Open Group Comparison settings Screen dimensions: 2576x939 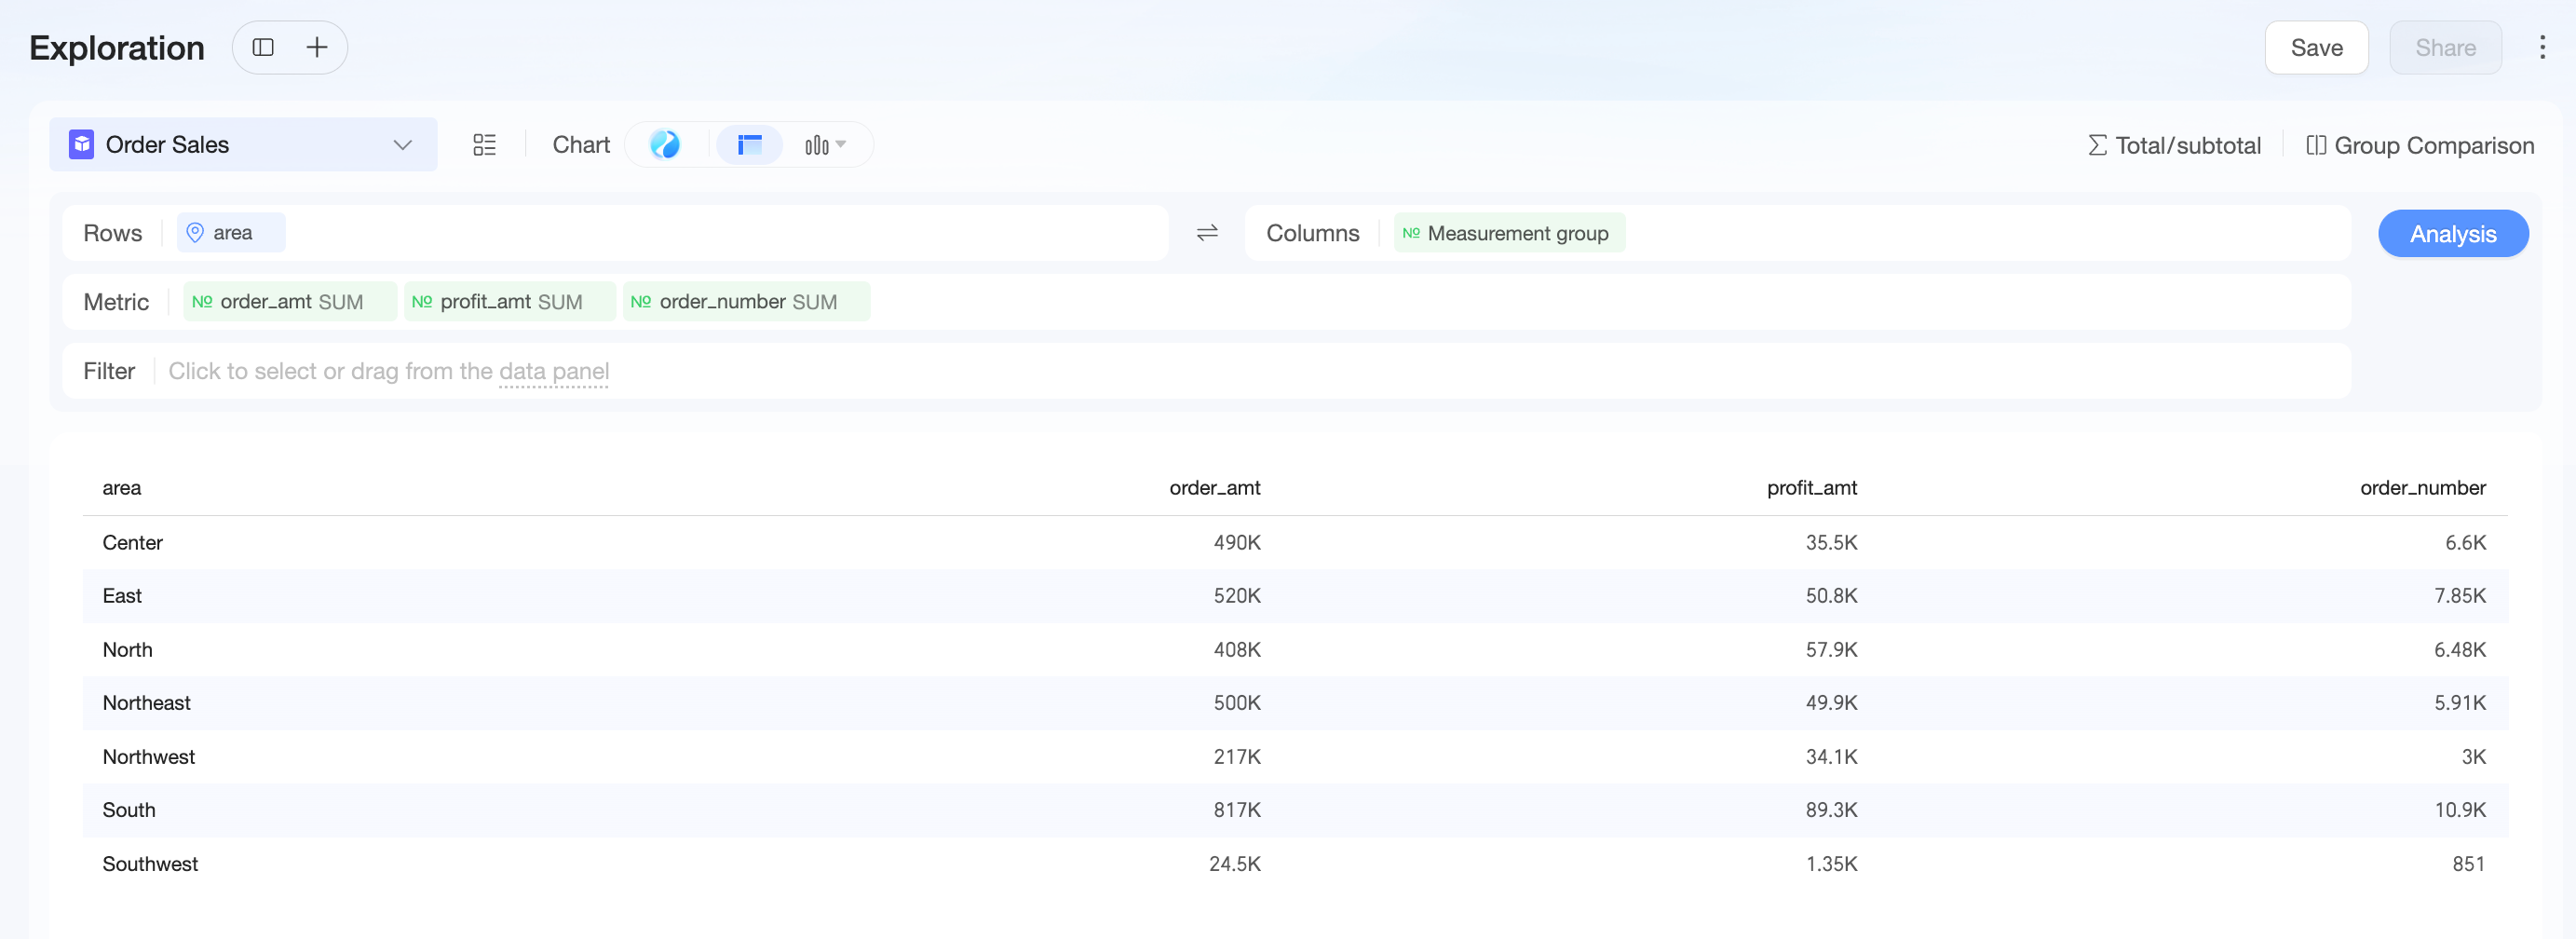[2420, 146]
